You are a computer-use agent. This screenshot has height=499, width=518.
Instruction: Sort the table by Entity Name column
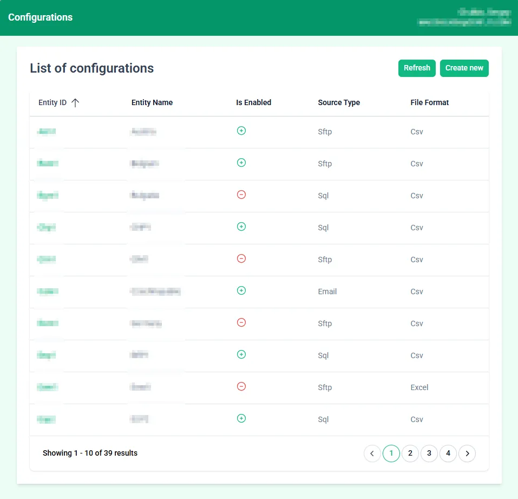[152, 102]
